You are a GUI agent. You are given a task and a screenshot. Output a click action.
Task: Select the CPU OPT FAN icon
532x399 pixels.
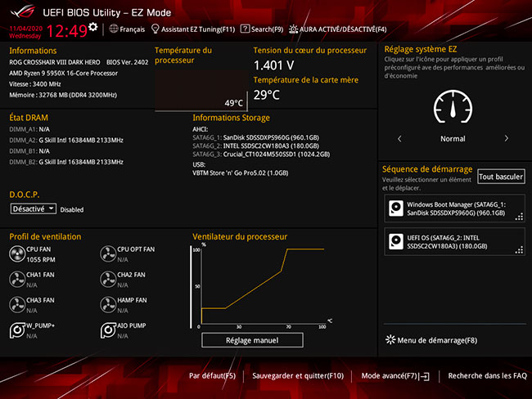click(107, 254)
